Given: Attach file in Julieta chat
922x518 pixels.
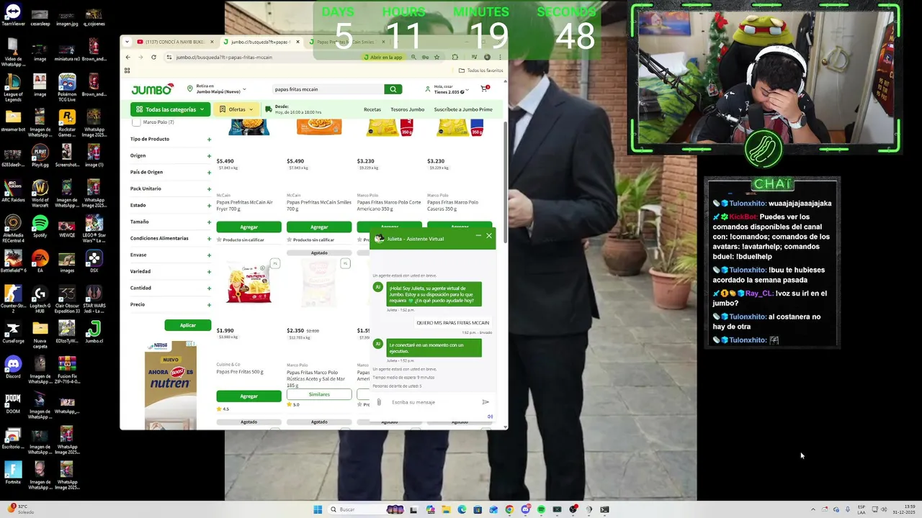Looking at the screenshot, I should [379, 402].
